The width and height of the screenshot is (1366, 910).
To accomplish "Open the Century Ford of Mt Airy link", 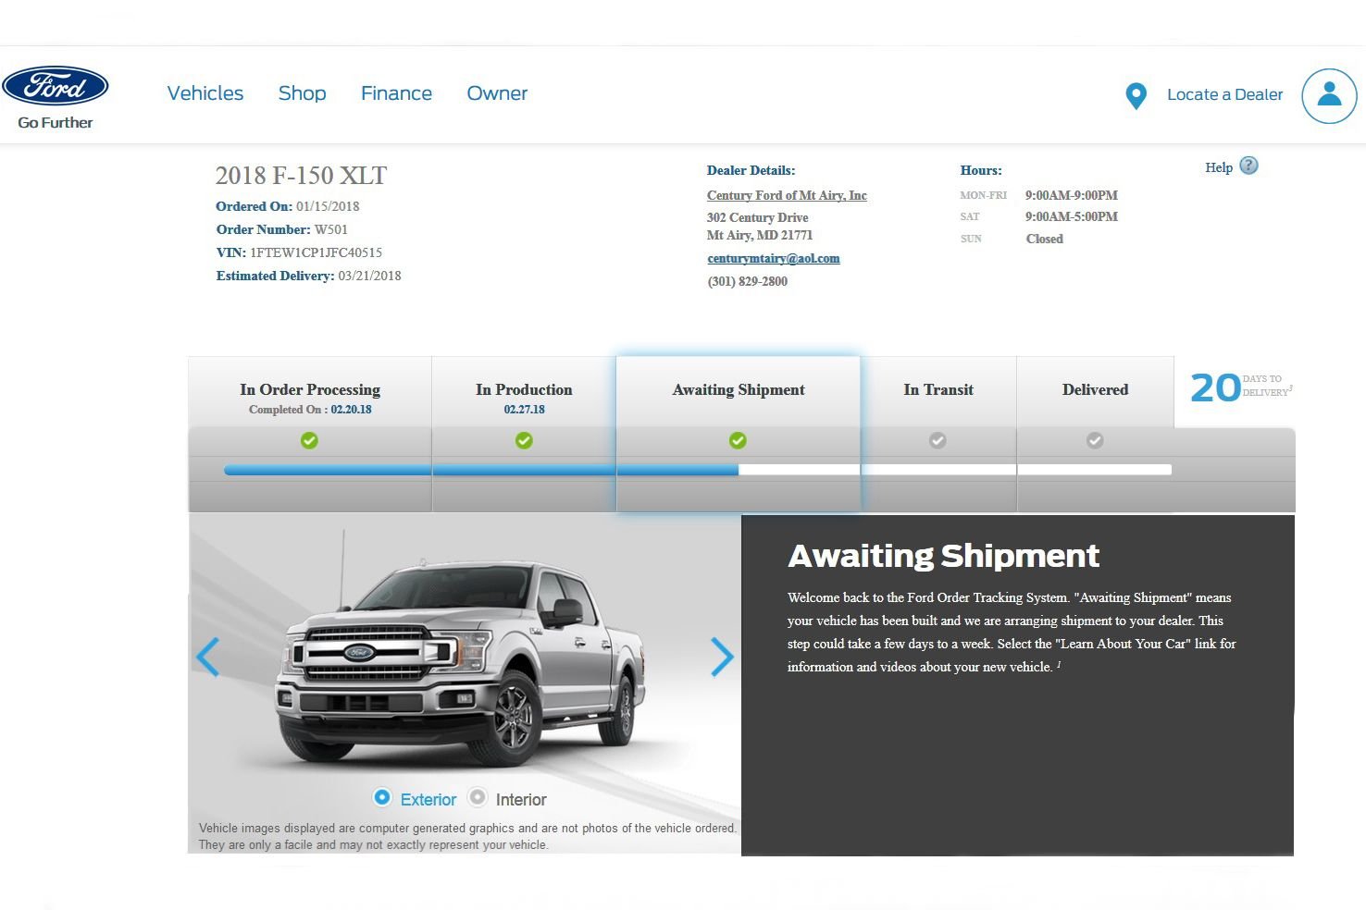I will tap(787, 195).
